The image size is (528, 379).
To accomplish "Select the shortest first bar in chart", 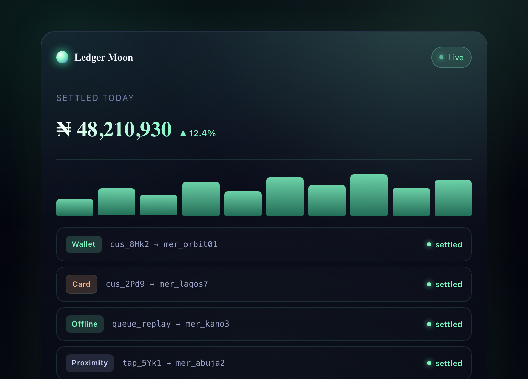I will [75, 207].
